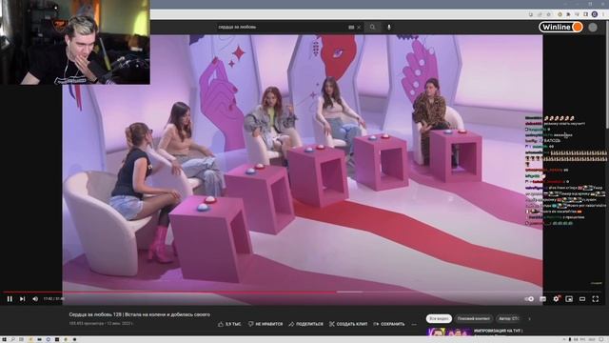Click the Winline logo banner
Image resolution: width=609 pixels, height=343 pixels.
tap(560, 27)
